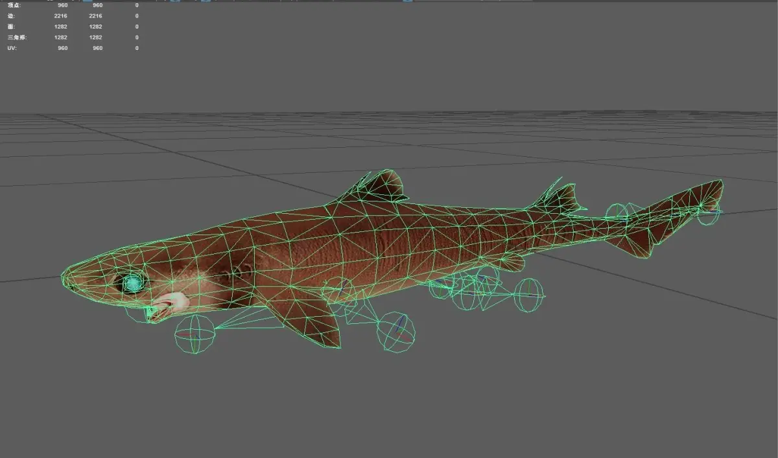Click the 顶点 label in the poly count HUD
This screenshot has width=778, height=458.
(13, 5)
